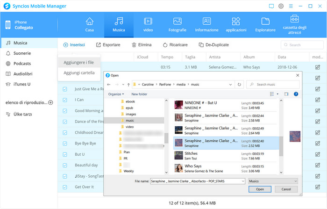Viewport: 327px width, 209px height.
Task: Open the Casa home tab
Action: pos(90,25)
